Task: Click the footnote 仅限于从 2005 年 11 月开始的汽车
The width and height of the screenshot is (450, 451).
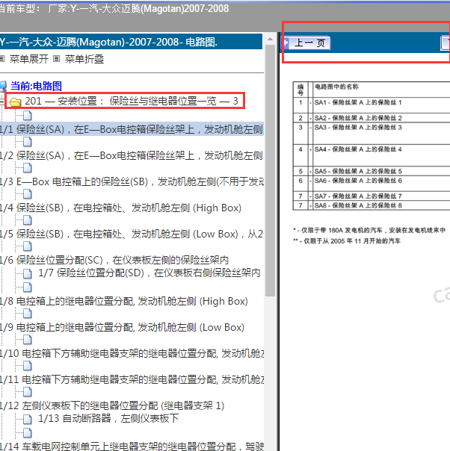Action: click(347, 240)
